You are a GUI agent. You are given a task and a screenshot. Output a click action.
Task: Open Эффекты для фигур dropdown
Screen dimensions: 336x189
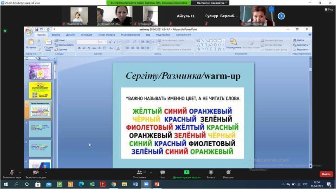[x=275, y=49]
